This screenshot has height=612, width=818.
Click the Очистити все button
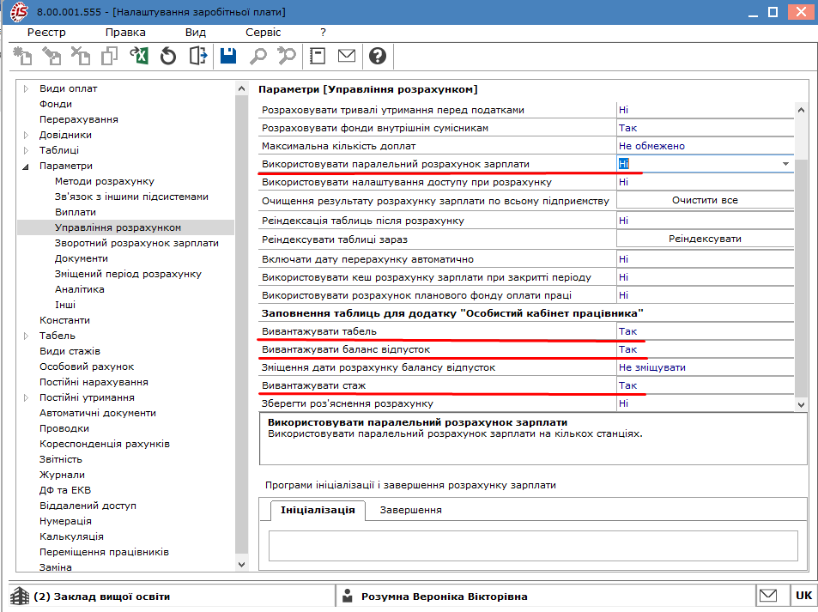pyautogui.click(x=705, y=200)
